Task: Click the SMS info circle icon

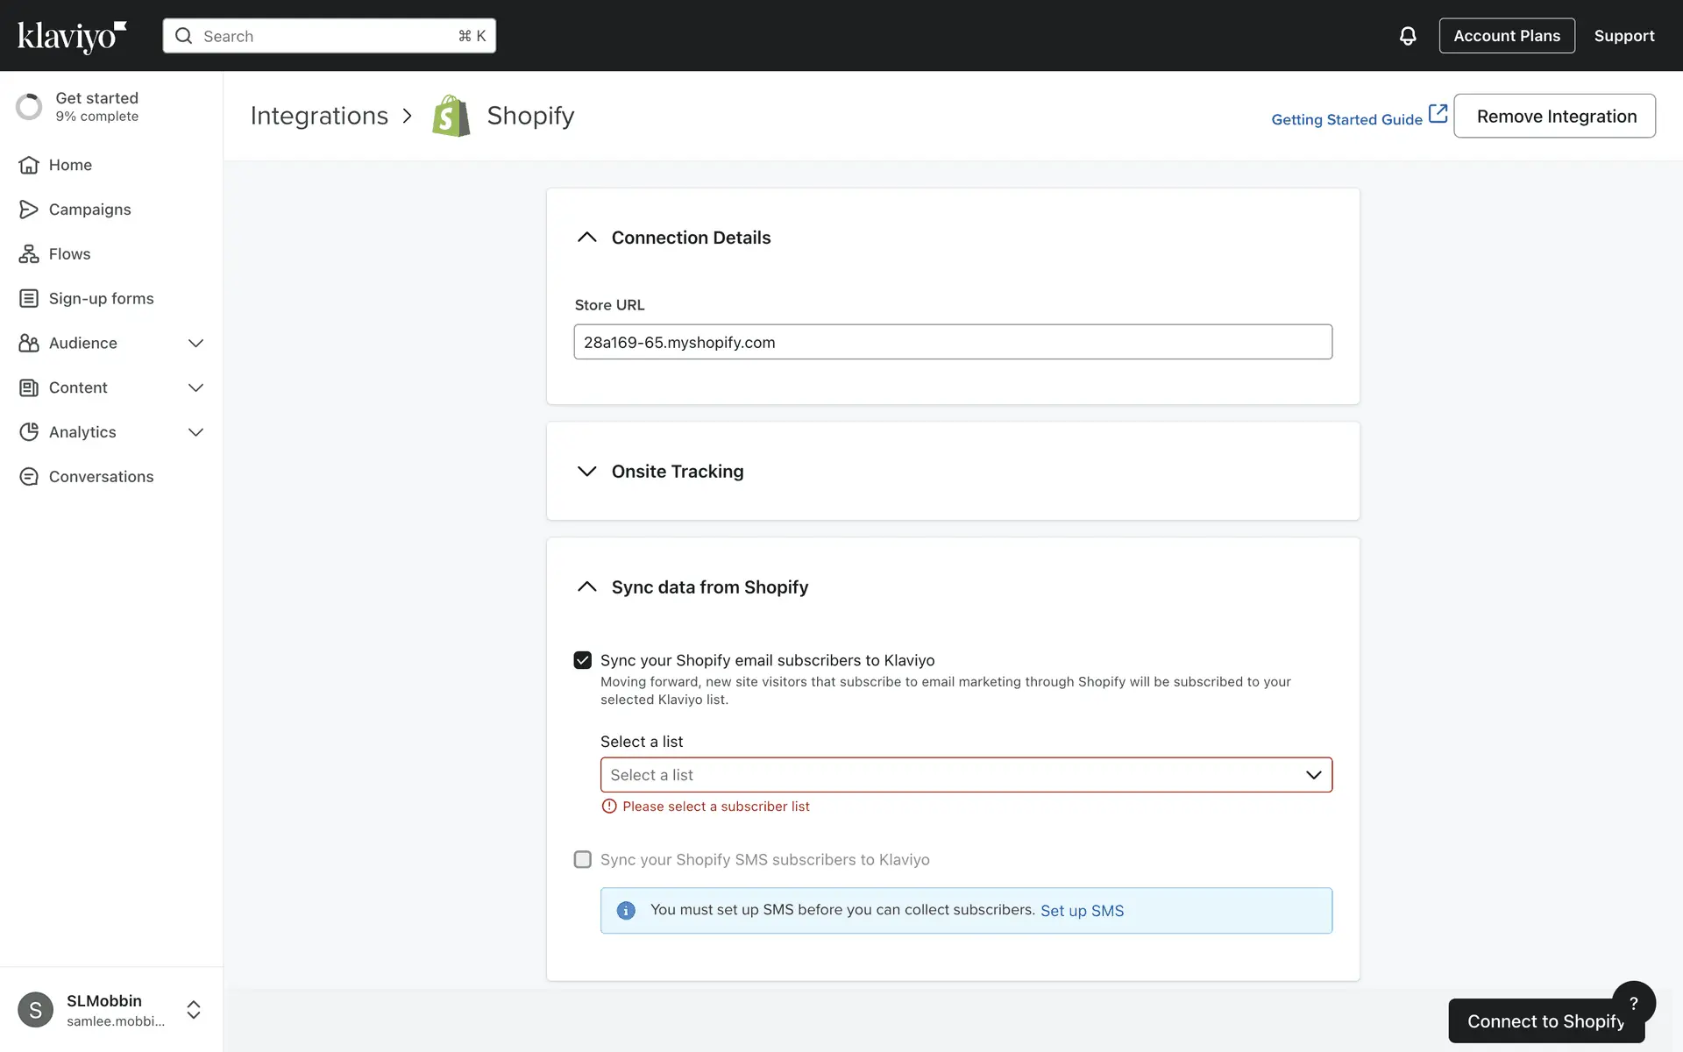Action: (x=626, y=911)
